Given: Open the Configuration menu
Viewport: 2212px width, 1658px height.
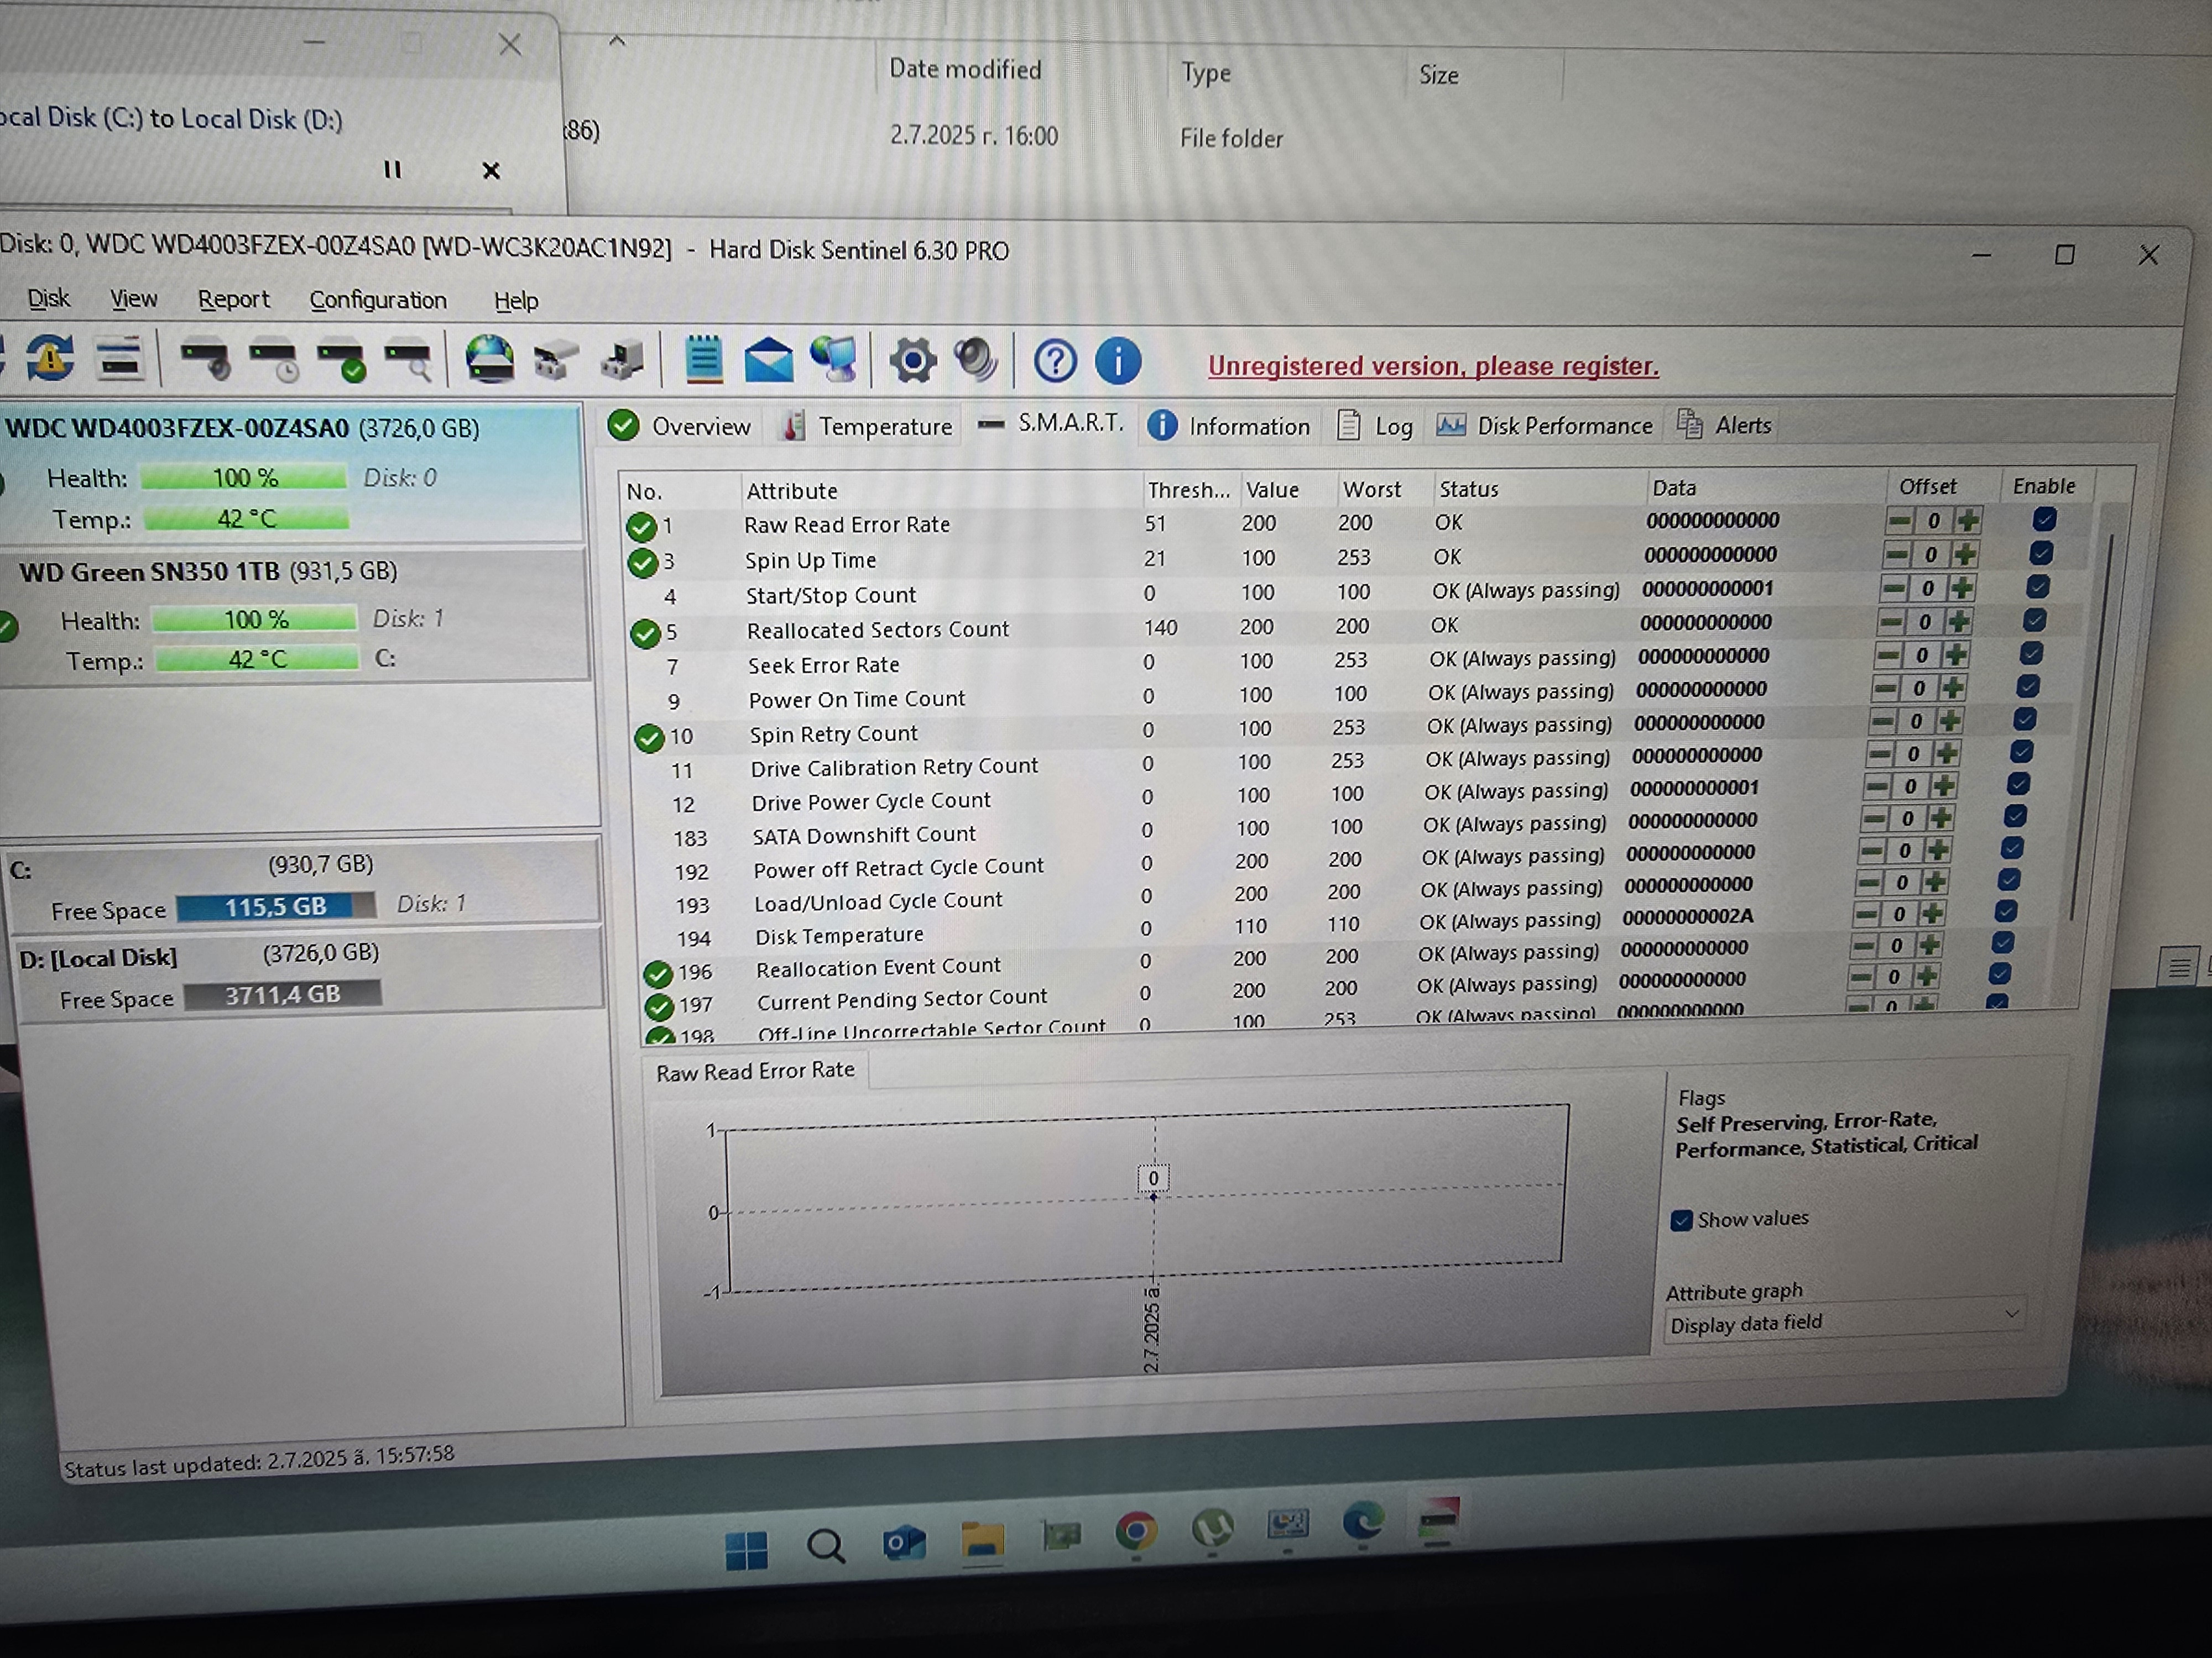Looking at the screenshot, I should [x=377, y=300].
